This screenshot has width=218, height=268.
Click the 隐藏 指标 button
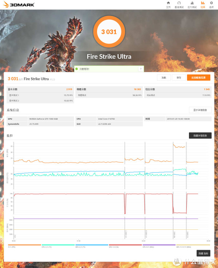click(x=203, y=253)
